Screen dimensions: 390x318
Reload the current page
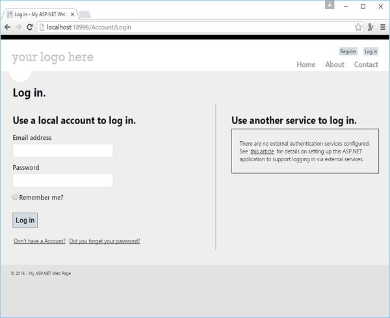(x=30, y=27)
